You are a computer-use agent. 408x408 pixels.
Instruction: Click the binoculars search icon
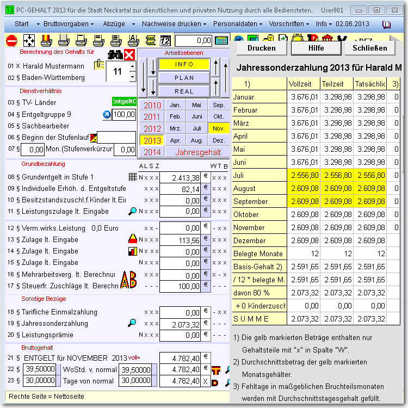click(x=115, y=54)
